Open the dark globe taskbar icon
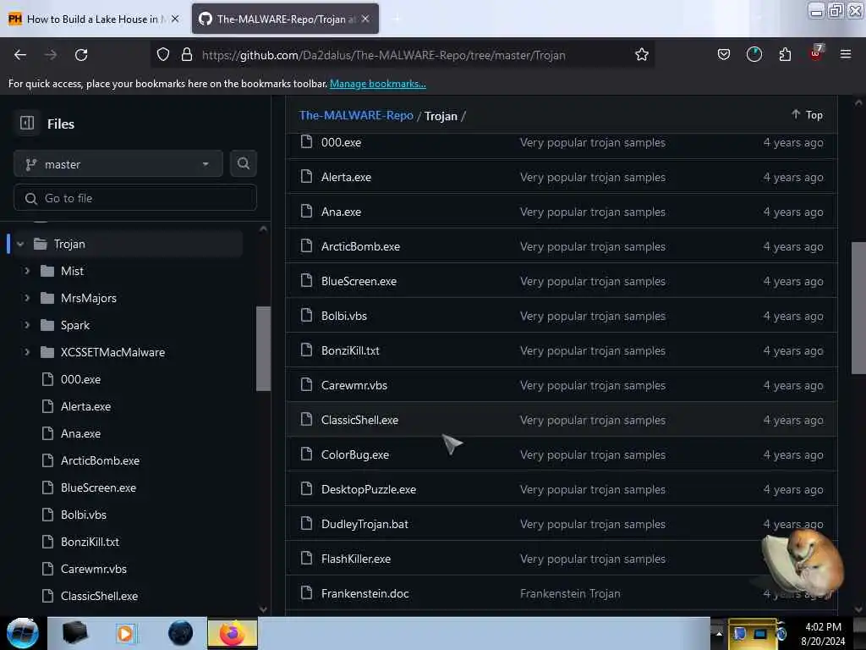 tap(180, 633)
